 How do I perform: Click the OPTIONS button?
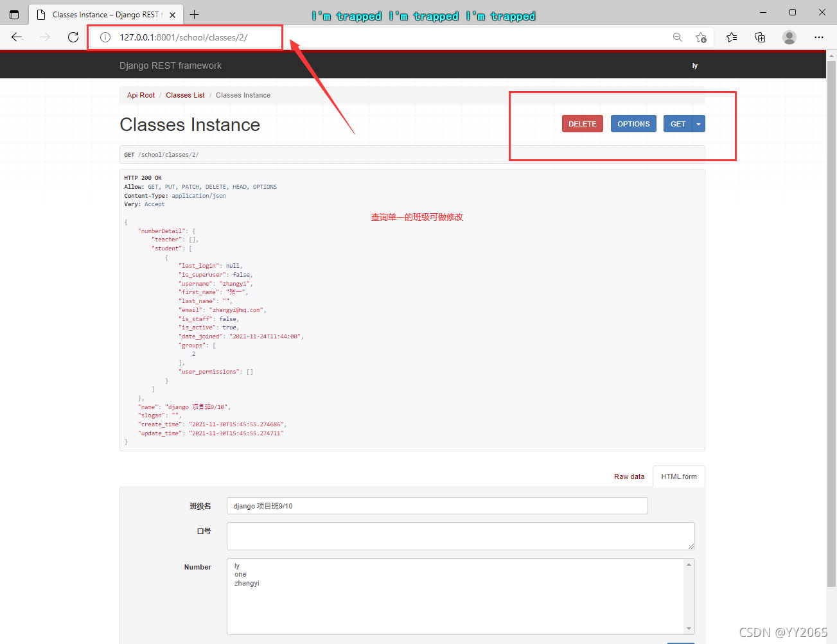633,124
